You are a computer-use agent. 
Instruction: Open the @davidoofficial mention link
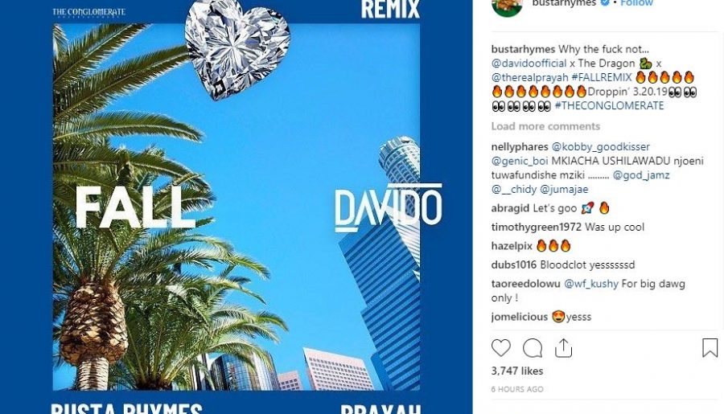tap(529, 64)
